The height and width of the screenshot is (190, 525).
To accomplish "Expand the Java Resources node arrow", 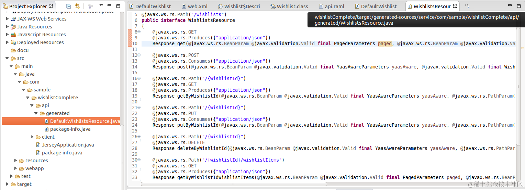I will point(8,27).
